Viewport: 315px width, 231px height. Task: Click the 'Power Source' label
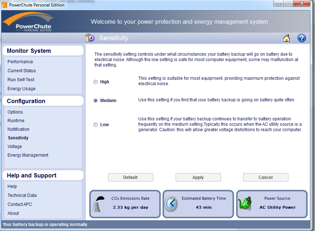[x=277, y=198]
